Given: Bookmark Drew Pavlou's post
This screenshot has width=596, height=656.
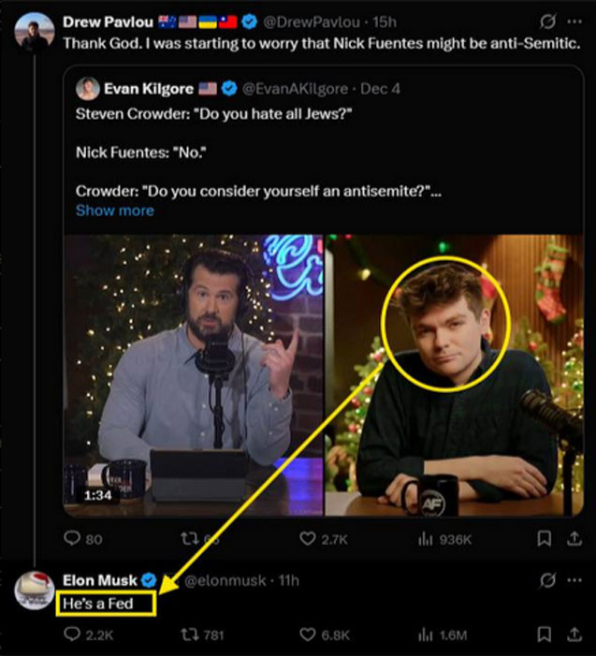Looking at the screenshot, I should pyautogui.click(x=544, y=539).
